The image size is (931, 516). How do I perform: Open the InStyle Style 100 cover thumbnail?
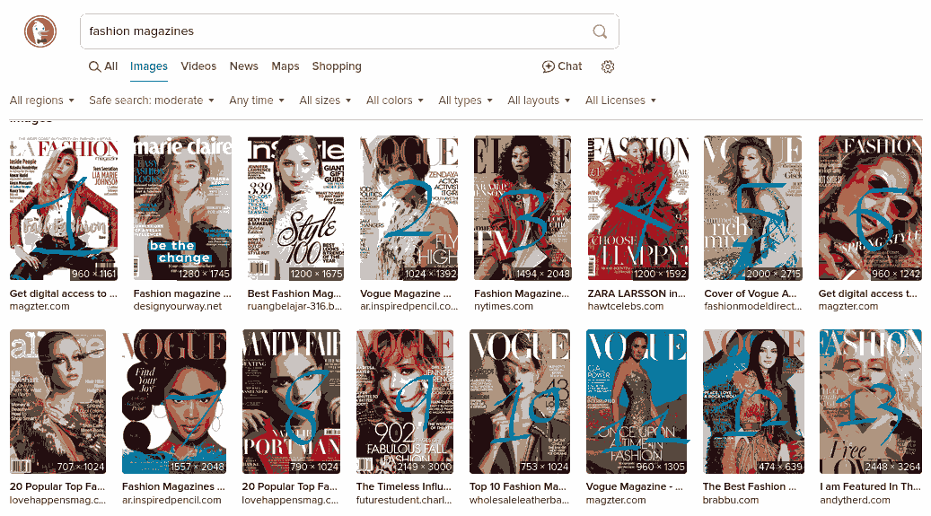click(295, 208)
